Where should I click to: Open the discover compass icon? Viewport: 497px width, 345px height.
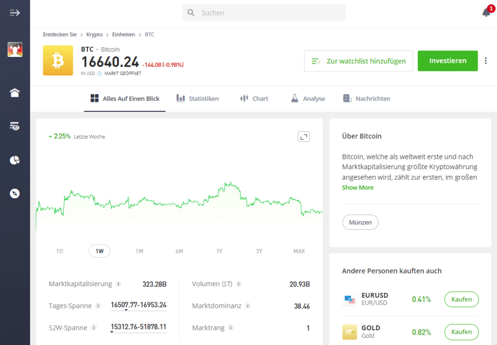tap(15, 193)
